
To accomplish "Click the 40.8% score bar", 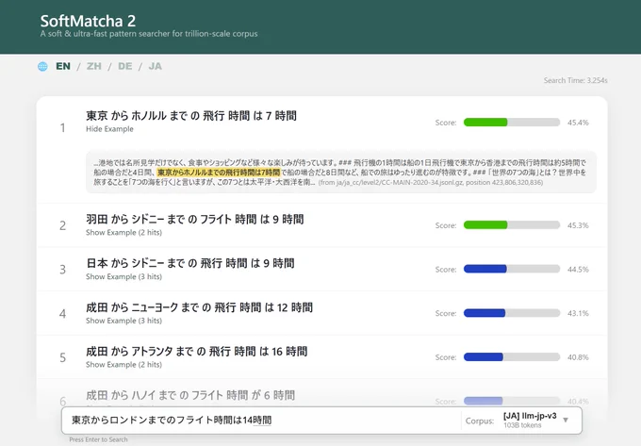I will [512, 356].
